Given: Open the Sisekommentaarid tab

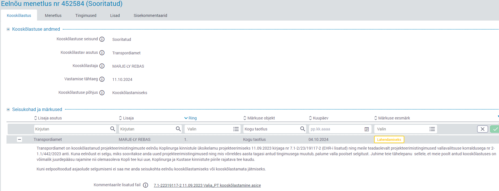Looking at the screenshot, I should click(x=150, y=15).
